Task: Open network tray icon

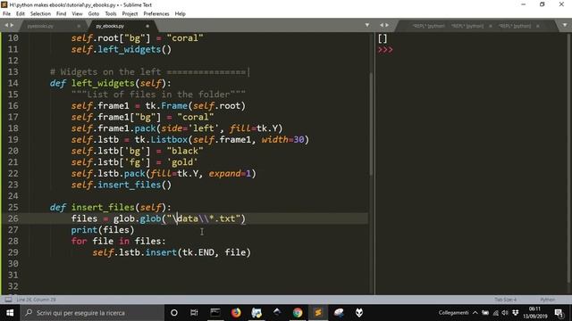Action: click(x=495, y=313)
